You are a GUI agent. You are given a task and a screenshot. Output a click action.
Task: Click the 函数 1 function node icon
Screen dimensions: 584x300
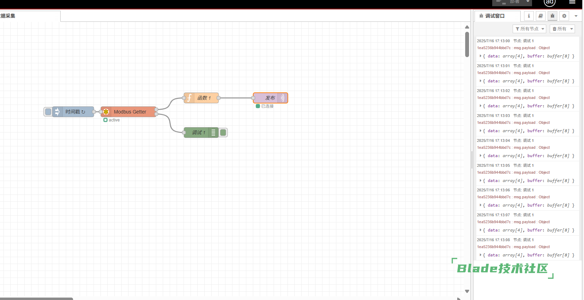point(189,98)
